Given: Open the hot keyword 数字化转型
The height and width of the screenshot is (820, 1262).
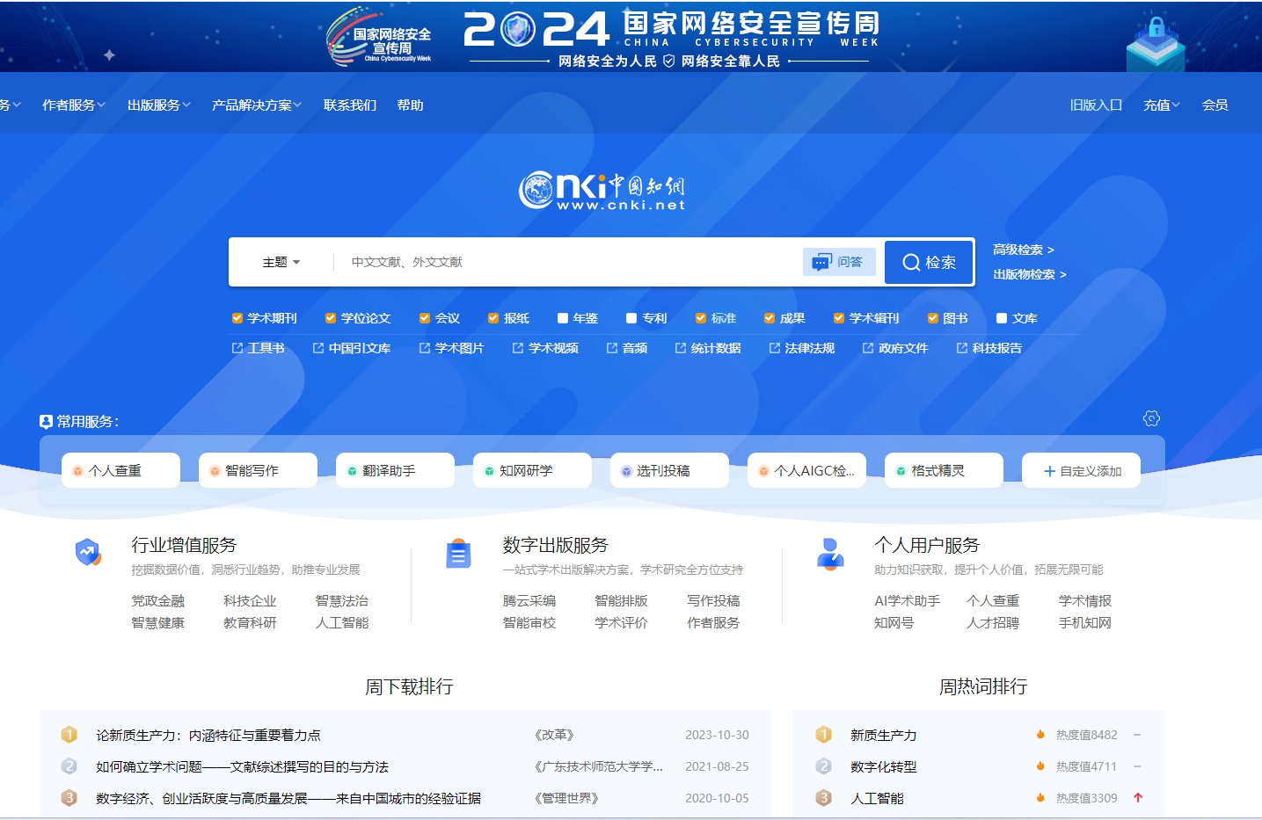Looking at the screenshot, I should click(x=884, y=766).
